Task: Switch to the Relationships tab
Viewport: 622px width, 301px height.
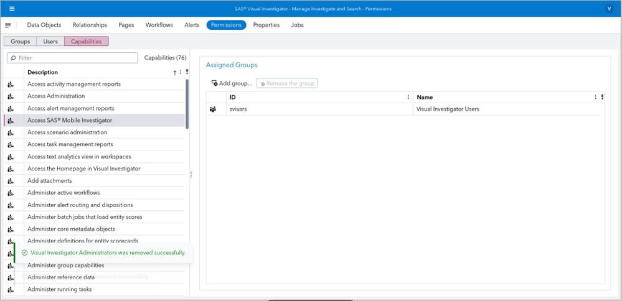Action: coord(90,25)
